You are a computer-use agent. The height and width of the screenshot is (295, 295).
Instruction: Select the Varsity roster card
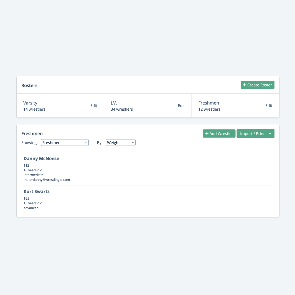(x=60, y=106)
